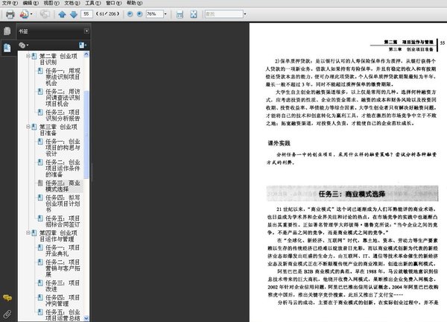Image resolution: width=447 pixels, height=322 pixels.
Task: Collapse the 第四章 bookmark tree node
Action: [28, 233]
